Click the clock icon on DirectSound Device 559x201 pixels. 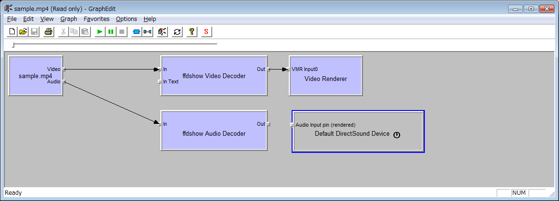click(x=397, y=135)
